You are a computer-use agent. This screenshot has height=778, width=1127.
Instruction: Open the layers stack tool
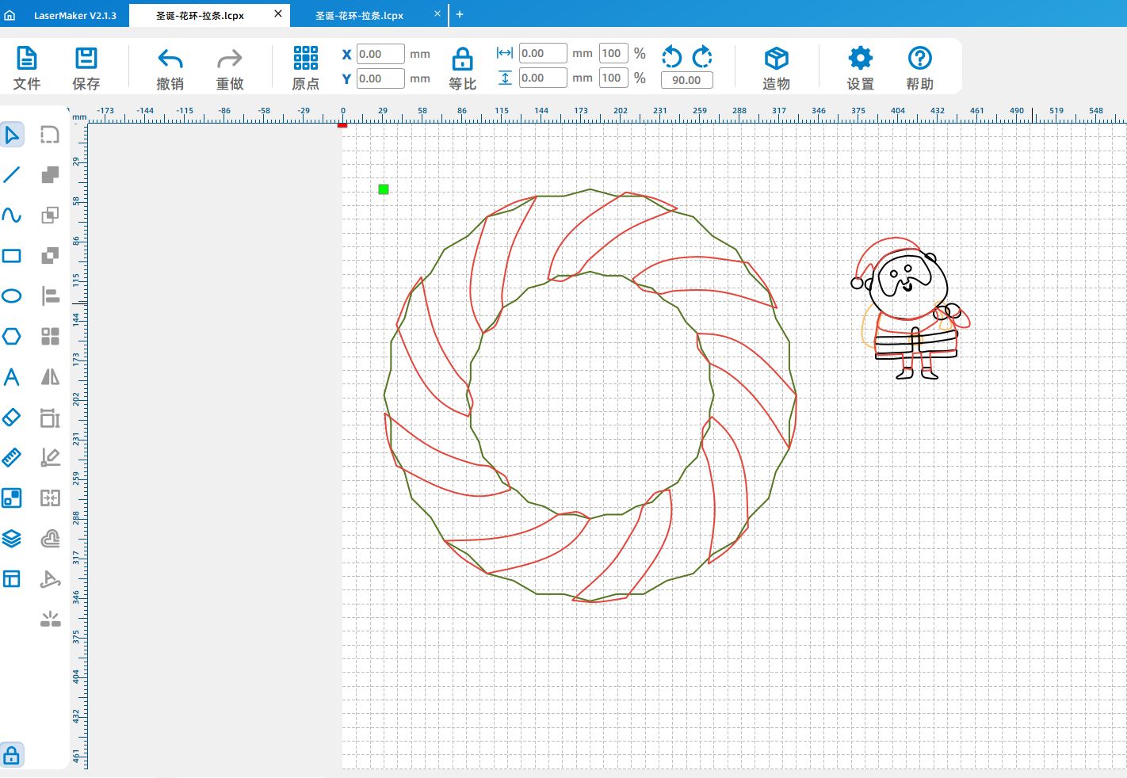[12, 539]
